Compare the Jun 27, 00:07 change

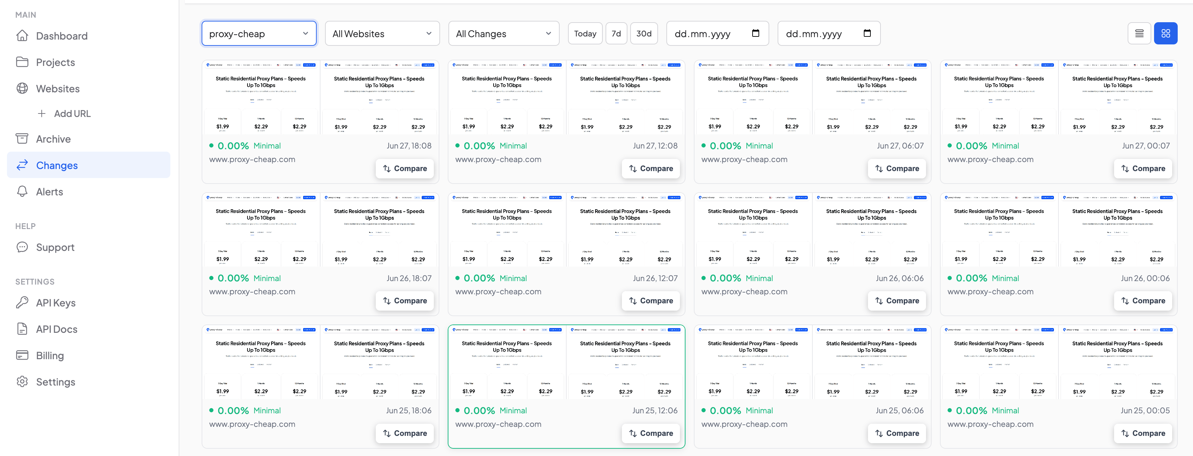[1143, 168]
